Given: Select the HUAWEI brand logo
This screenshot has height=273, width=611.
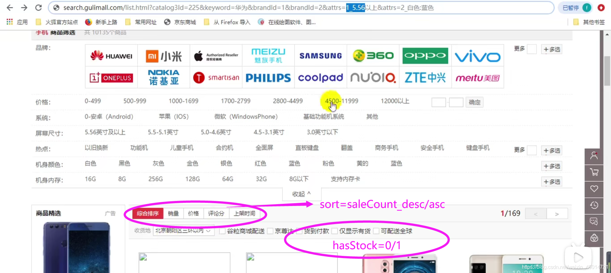Looking at the screenshot, I should pyautogui.click(x=111, y=56).
